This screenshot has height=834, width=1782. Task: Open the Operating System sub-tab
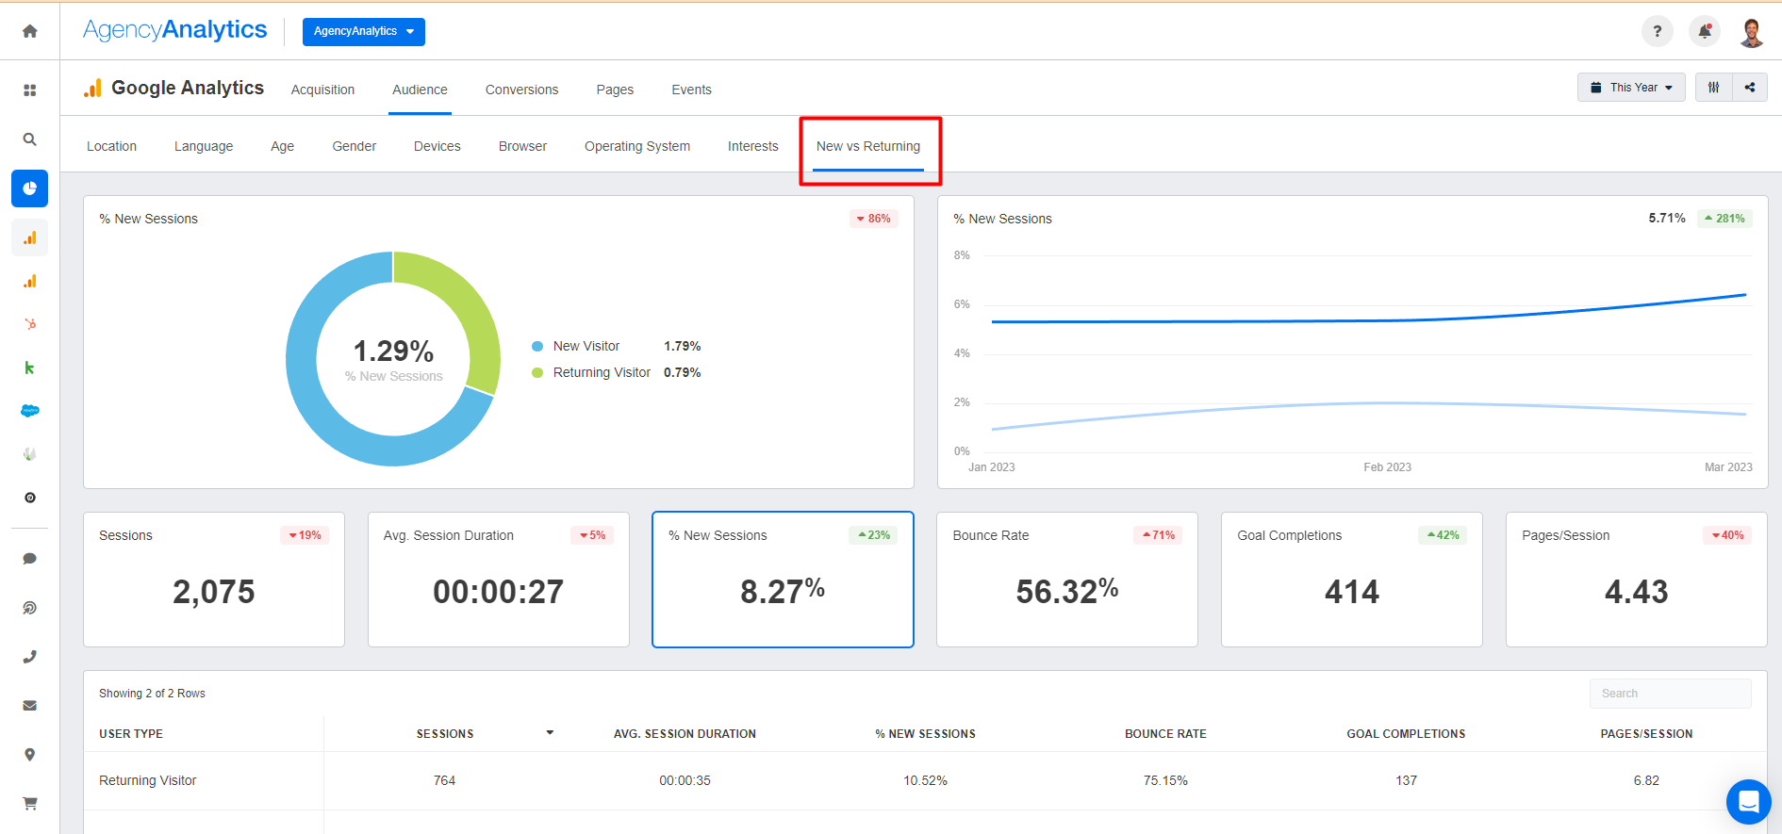coord(637,146)
